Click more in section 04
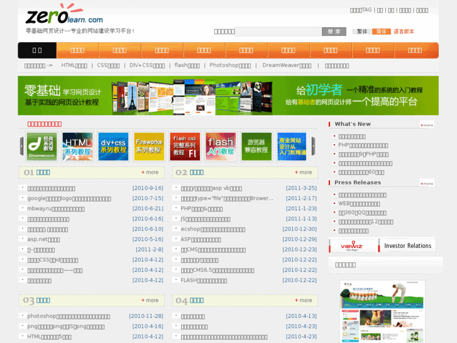 click(303, 300)
